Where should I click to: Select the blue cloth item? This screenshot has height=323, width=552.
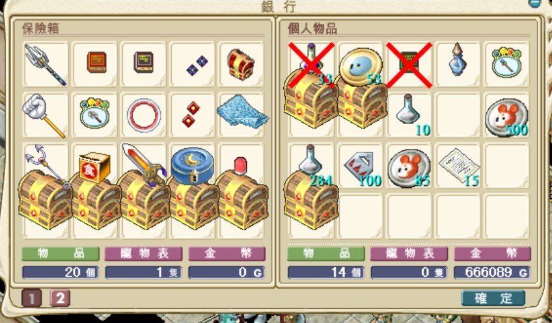point(242,112)
